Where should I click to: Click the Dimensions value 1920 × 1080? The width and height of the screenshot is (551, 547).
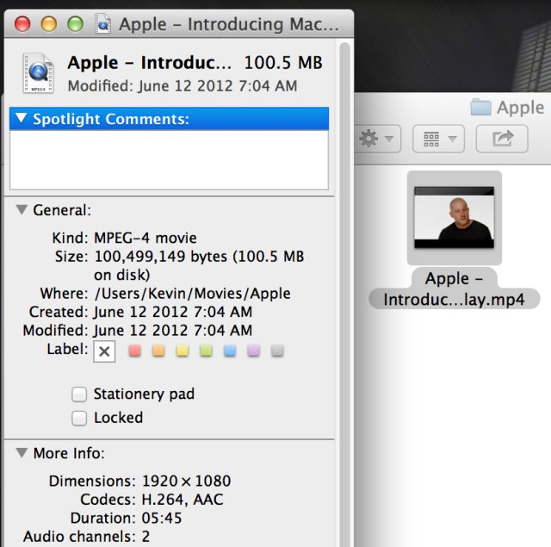(x=186, y=481)
